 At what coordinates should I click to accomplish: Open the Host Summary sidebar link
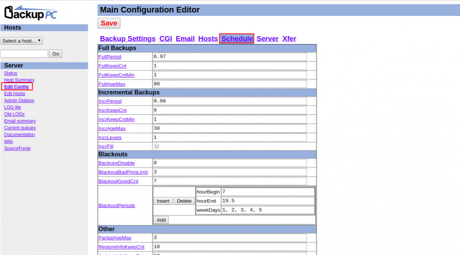[x=19, y=80]
